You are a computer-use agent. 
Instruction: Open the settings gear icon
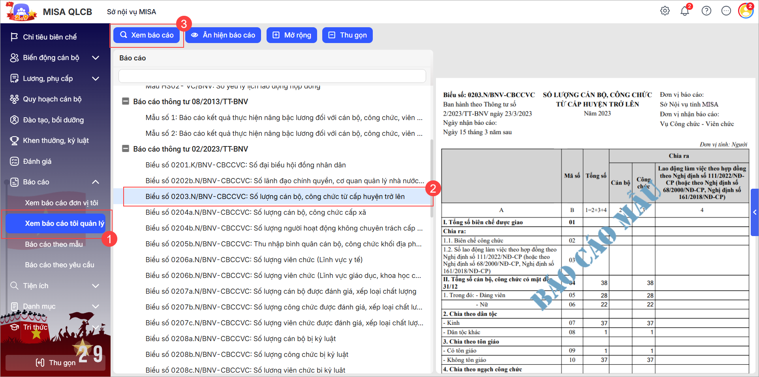click(x=665, y=11)
